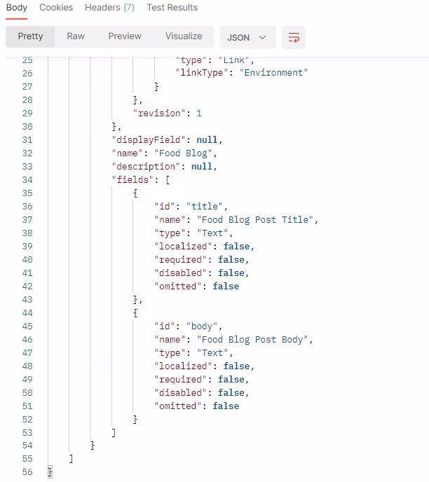Open the JSON format dropdown
This screenshot has width=429, height=482.
pos(247,38)
